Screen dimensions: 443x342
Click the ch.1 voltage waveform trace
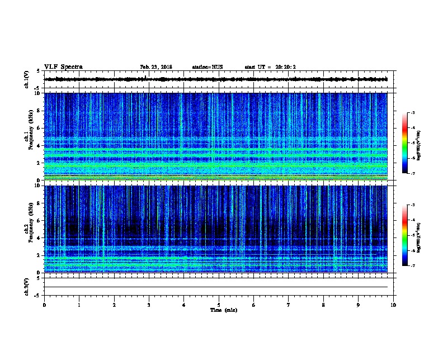pos(216,79)
